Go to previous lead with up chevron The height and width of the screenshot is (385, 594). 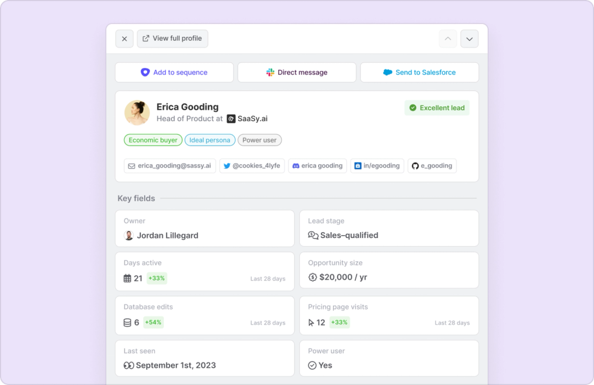pyautogui.click(x=448, y=39)
